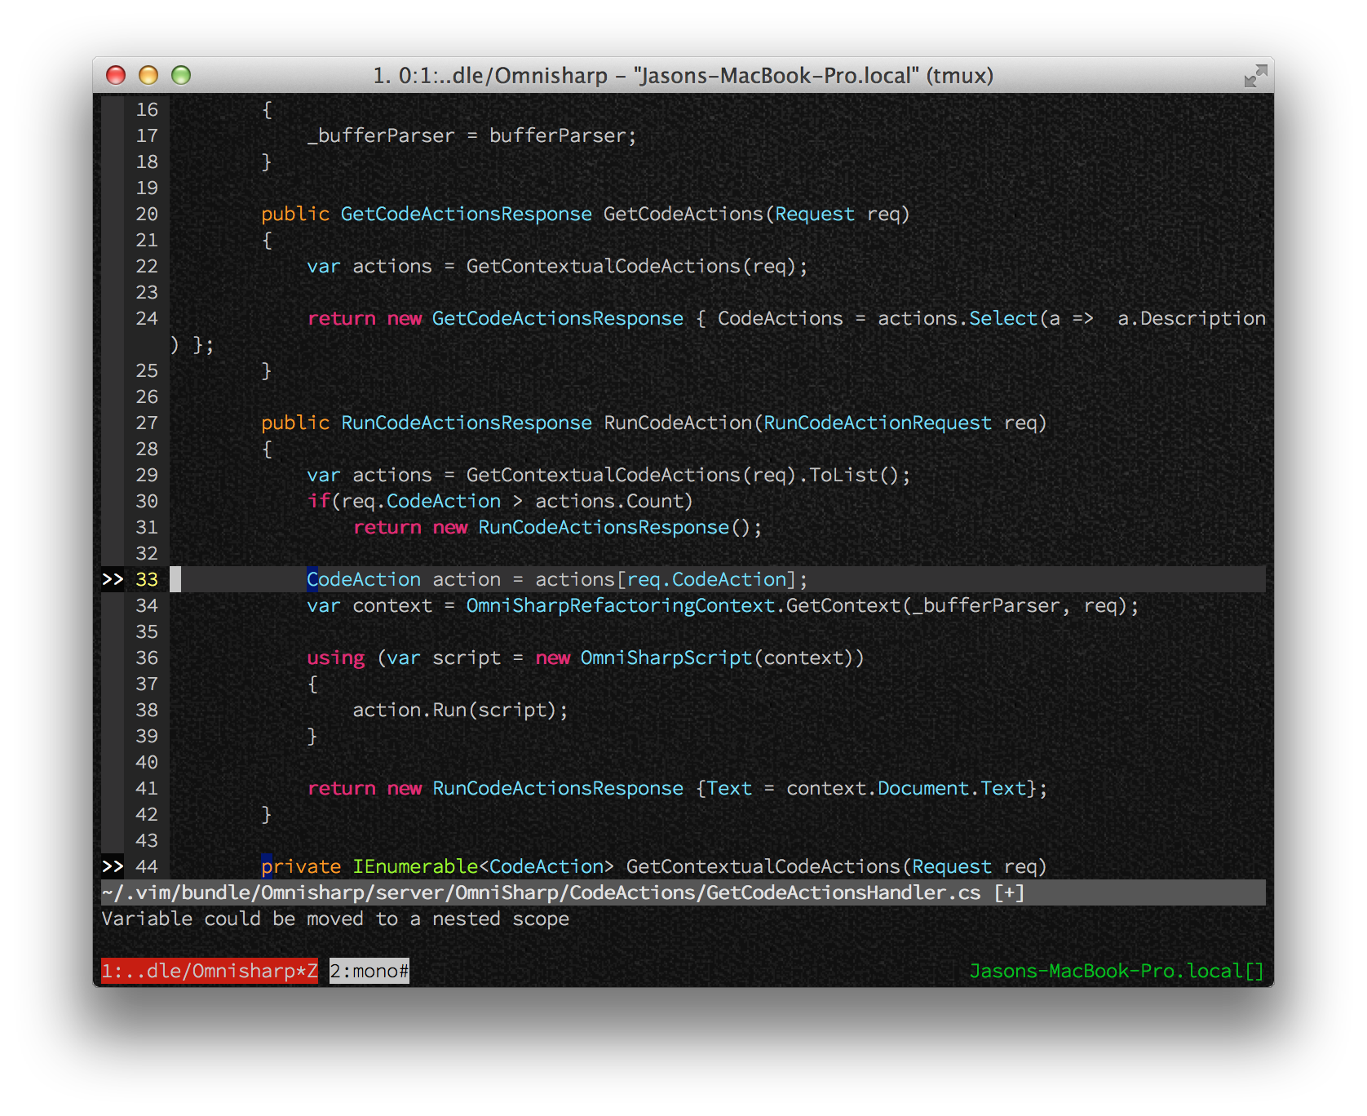The width and height of the screenshot is (1367, 1116).
Task: Switch to tmux window tab 2:mono#
Action: tap(369, 971)
